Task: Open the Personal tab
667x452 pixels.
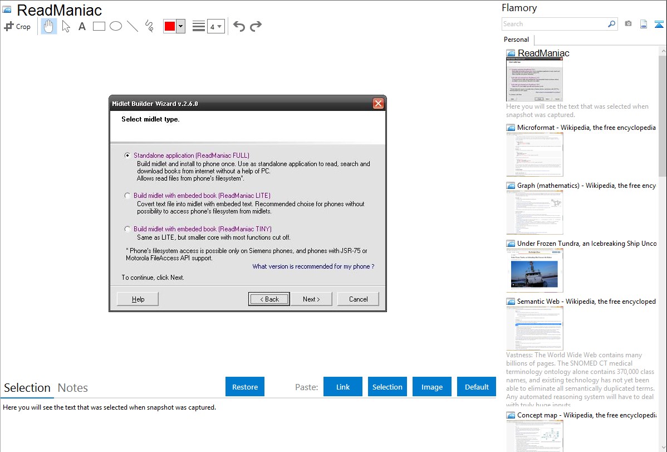Action: [517, 40]
